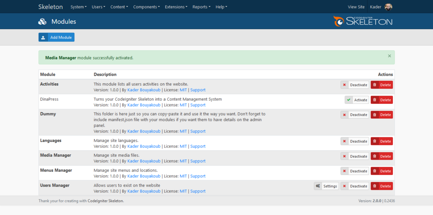The height and width of the screenshot is (215, 433).
Task: Deactivate the Menus Manager module
Action: [355, 171]
